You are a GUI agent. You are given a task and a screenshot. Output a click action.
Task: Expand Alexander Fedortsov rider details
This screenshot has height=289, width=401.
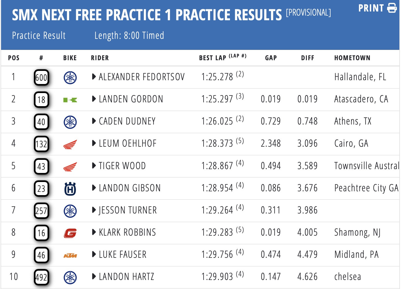tap(94, 77)
